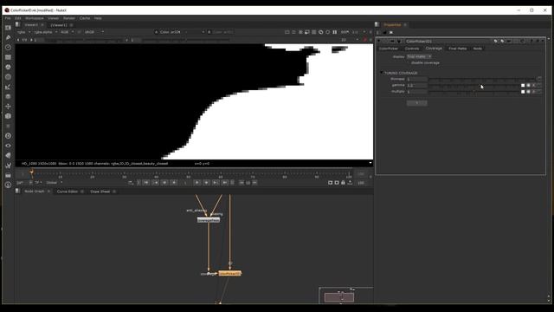Click the gamma slider track

click(x=474, y=85)
